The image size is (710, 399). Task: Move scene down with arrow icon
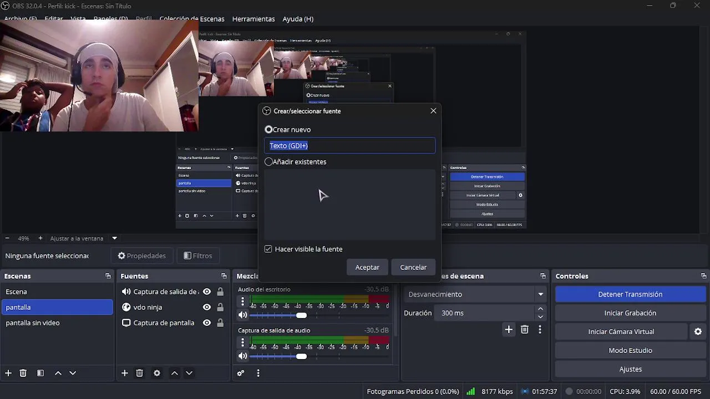pos(73,373)
